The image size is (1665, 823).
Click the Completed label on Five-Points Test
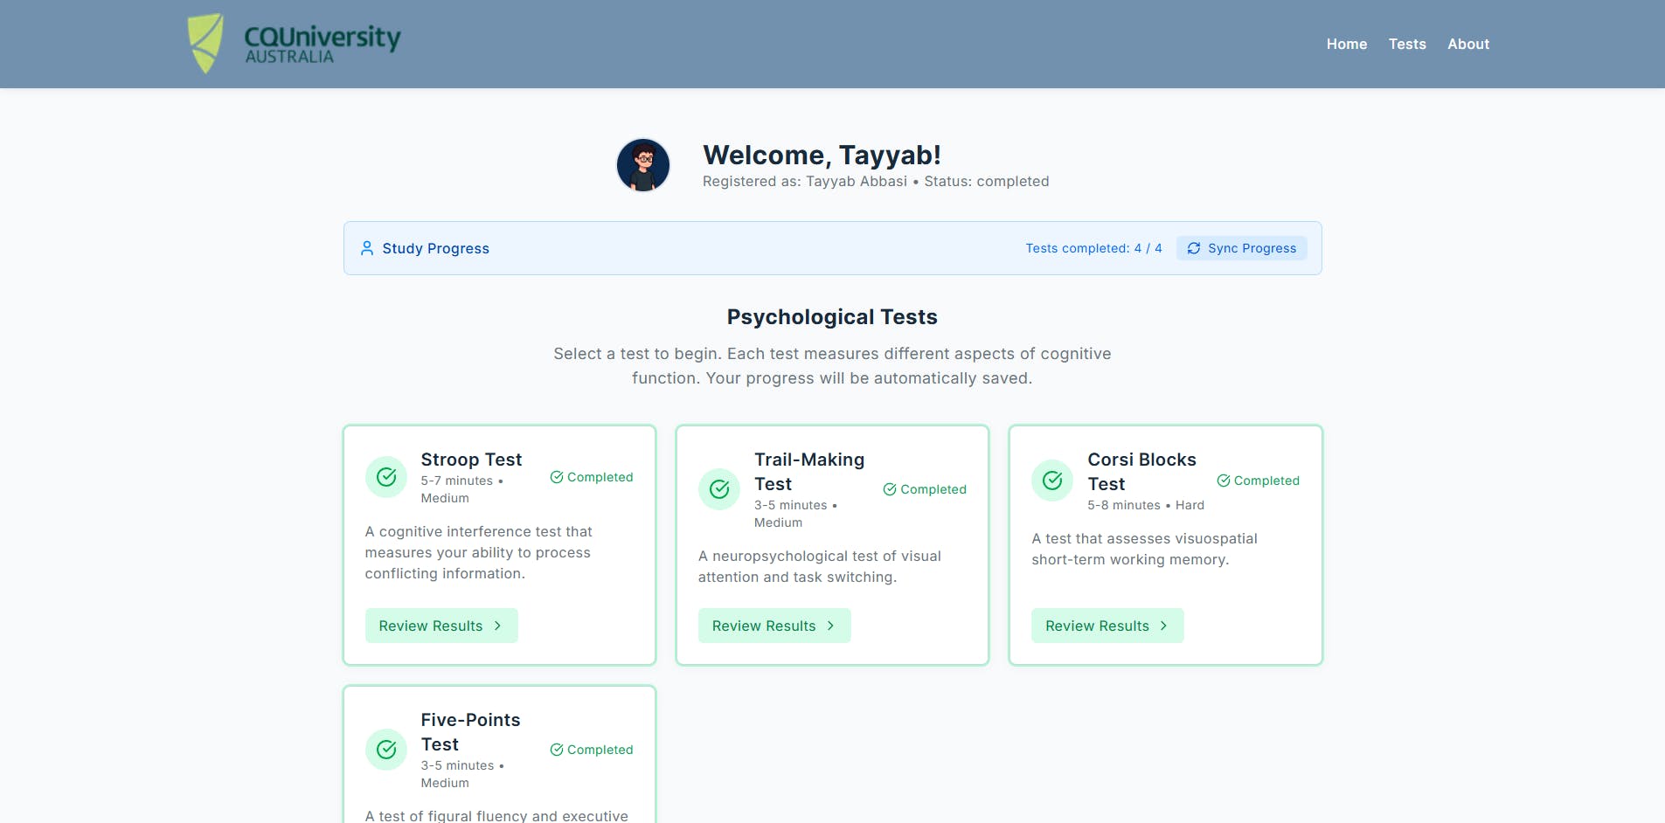coord(600,750)
